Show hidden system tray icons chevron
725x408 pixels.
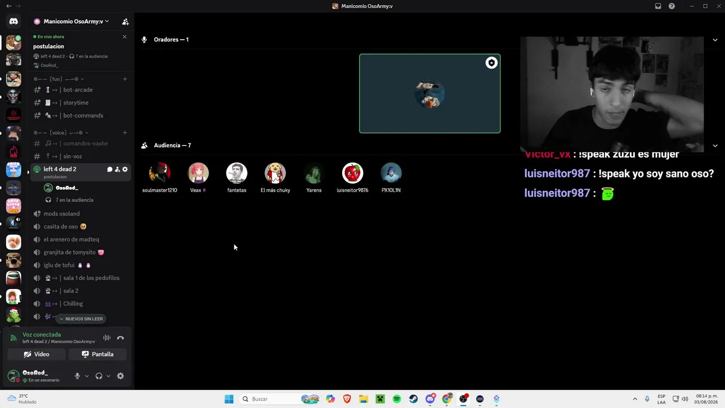pyautogui.click(x=635, y=399)
